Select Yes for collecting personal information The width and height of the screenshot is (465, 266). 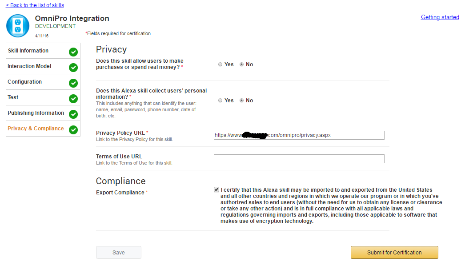tap(220, 100)
